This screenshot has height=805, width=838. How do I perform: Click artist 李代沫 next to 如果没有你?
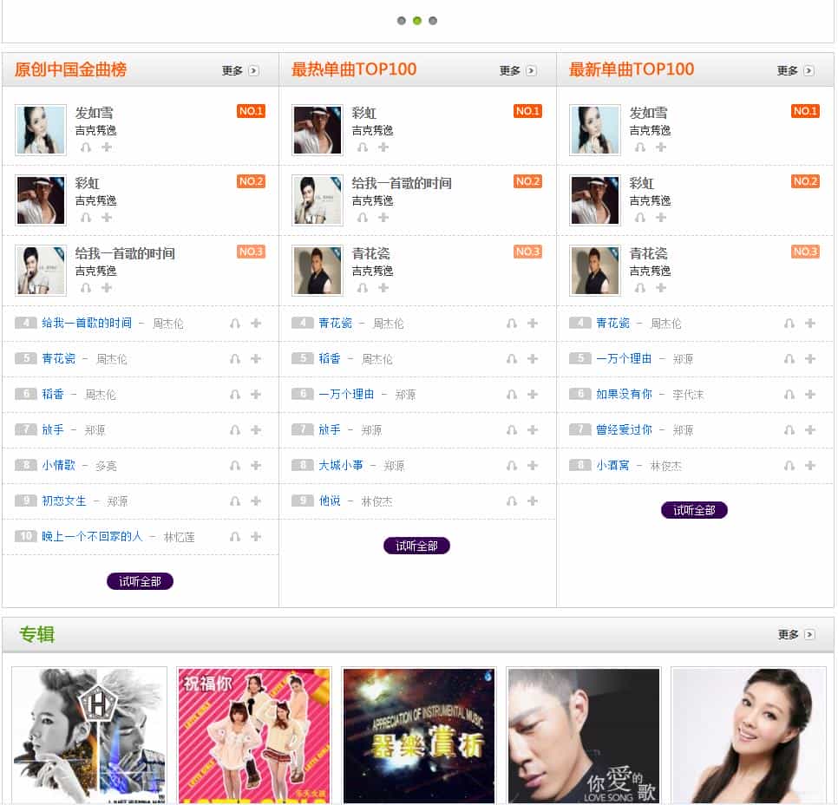pyautogui.click(x=688, y=395)
